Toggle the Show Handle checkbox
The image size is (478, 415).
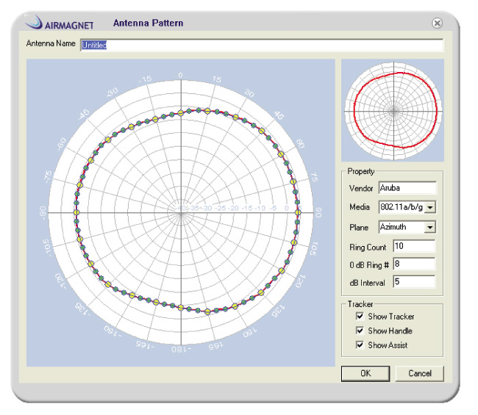coord(360,331)
